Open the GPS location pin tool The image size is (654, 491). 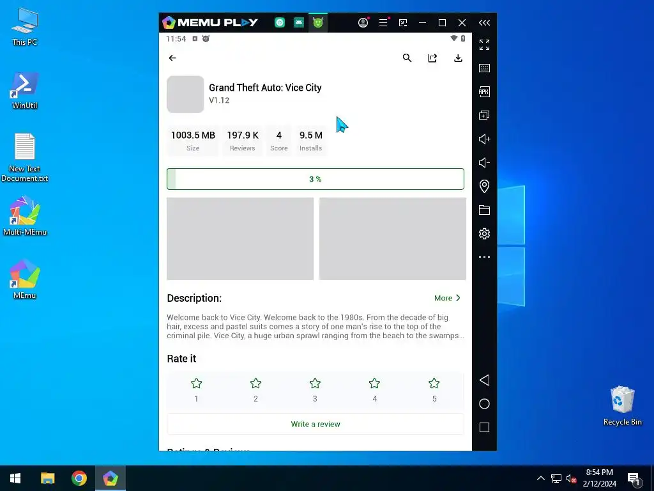484,186
